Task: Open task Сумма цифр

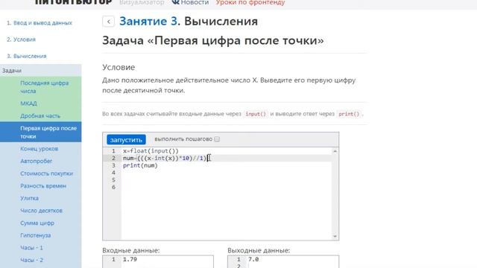Action: (x=37, y=223)
